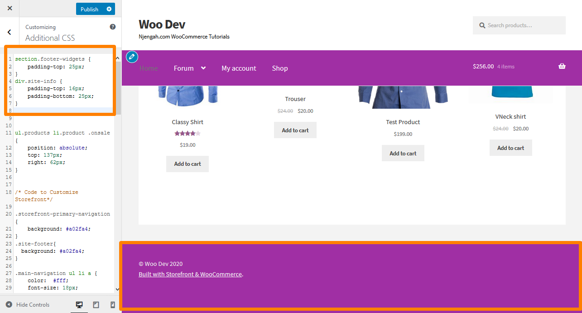Place cursor on div.site-info line
The height and width of the screenshot is (313, 582).
38,81
